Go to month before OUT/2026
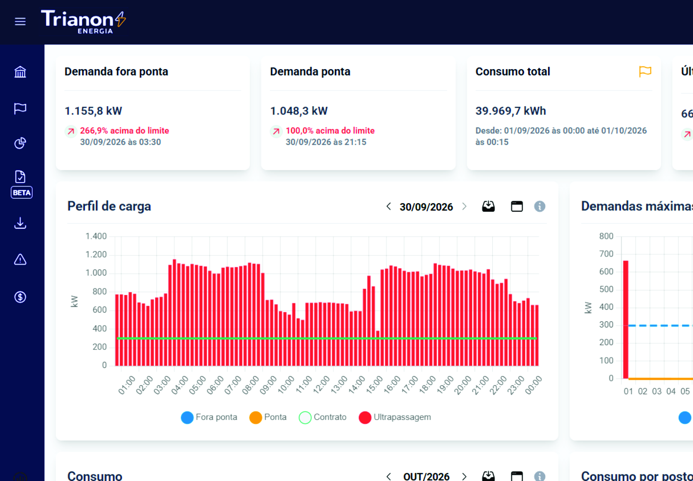 tap(389, 476)
